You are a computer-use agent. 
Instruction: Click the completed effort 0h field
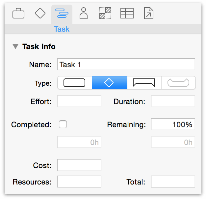[79, 142]
